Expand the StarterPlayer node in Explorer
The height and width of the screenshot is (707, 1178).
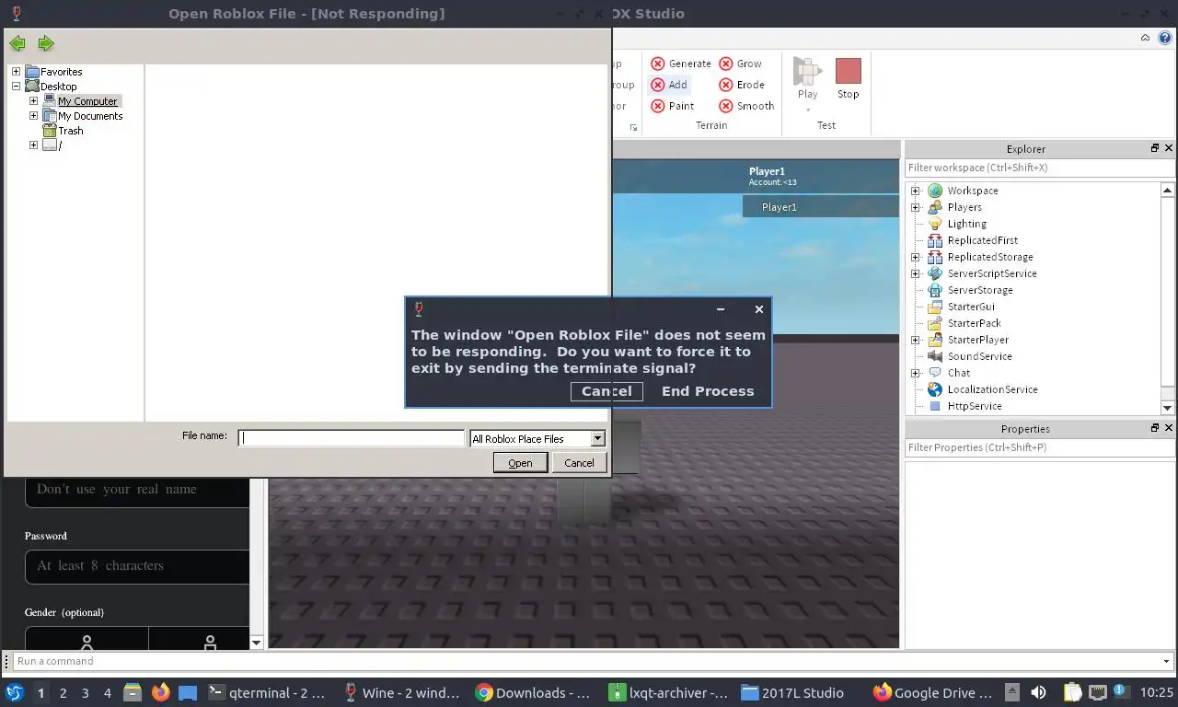[916, 340]
